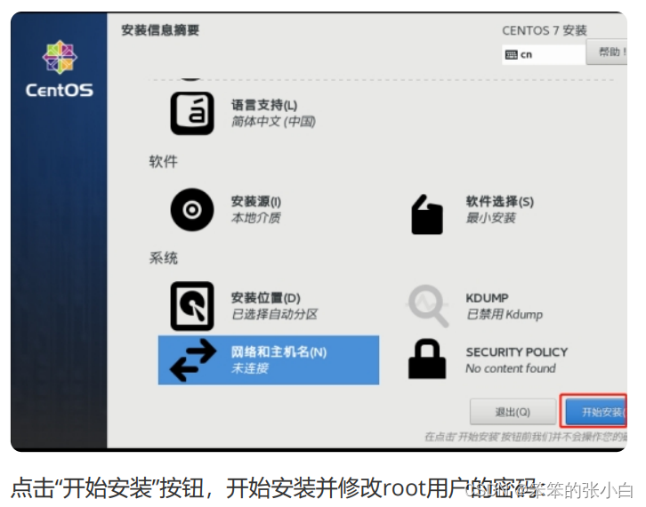This screenshot has width=646, height=507.
Task: Open the Language Support (语言支持) icon
Action: coord(192,113)
